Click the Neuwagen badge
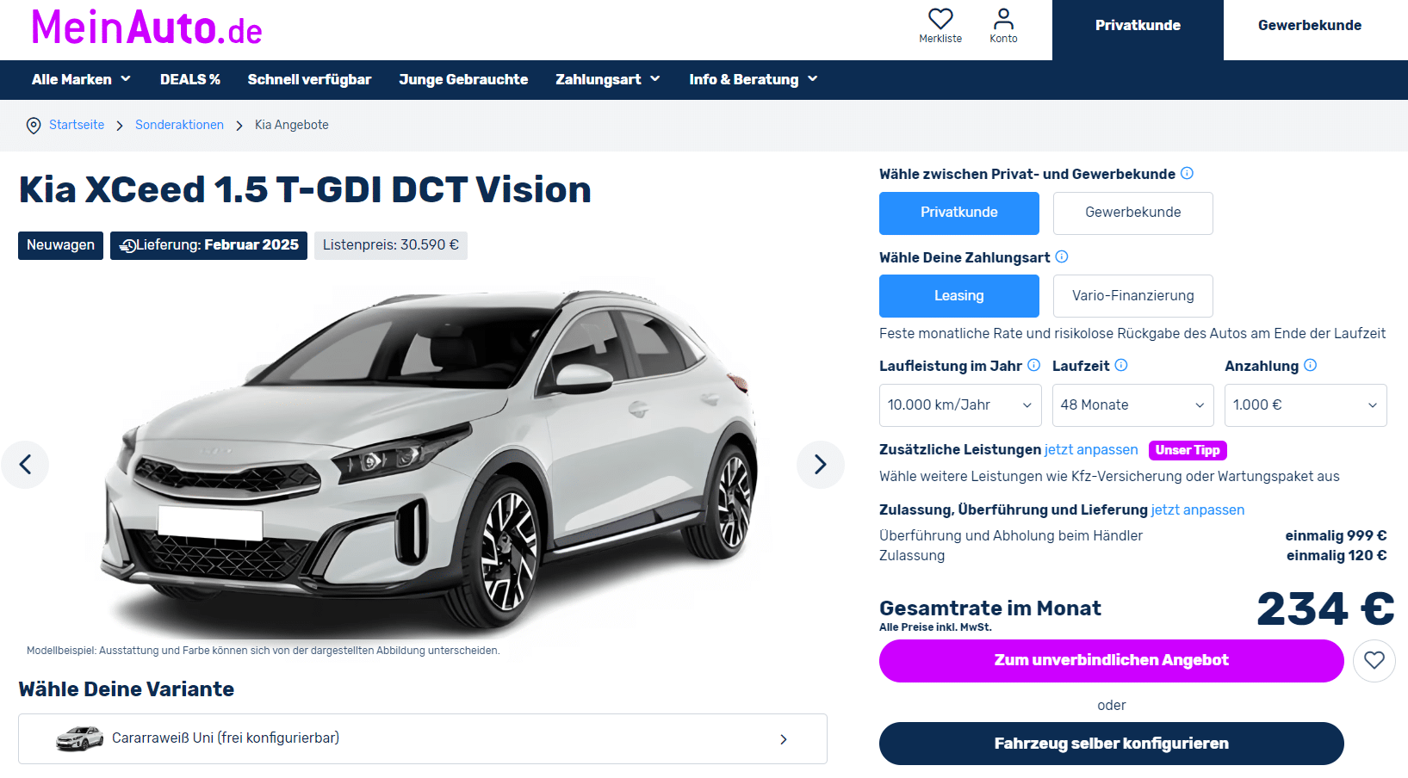 tap(60, 245)
